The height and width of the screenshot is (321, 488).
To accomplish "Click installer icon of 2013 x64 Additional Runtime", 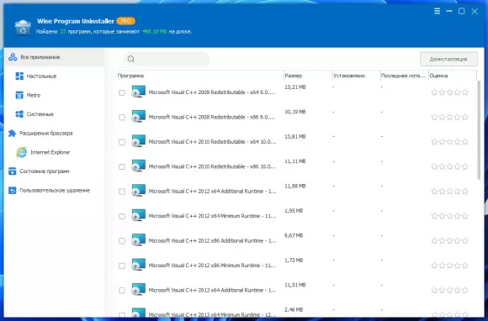I will [138, 289].
